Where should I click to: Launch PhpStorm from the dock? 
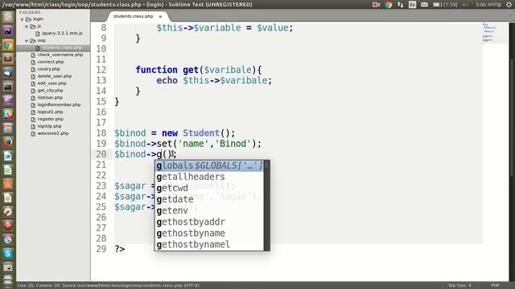tap(7, 31)
